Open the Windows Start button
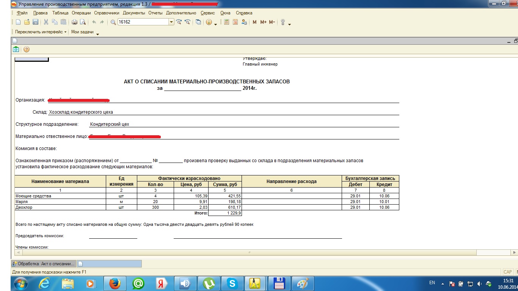This screenshot has width=518, height=291. click(20, 283)
